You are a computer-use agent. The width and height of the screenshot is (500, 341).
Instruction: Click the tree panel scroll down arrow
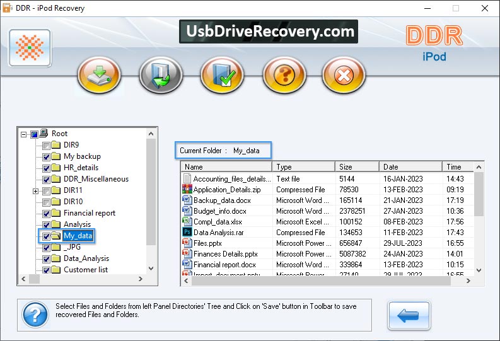point(151,269)
